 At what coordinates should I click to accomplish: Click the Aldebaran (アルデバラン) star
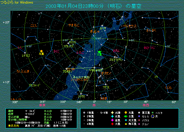(x=115, y=57)
